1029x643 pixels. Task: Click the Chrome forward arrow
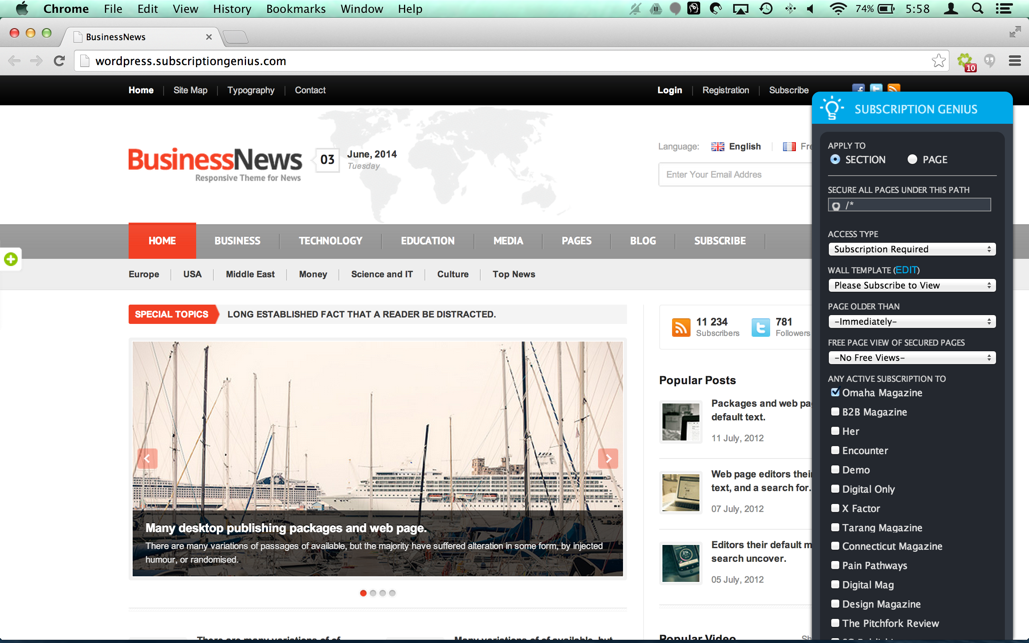pos(37,61)
